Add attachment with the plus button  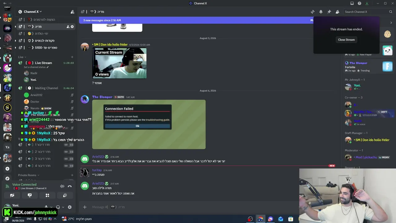coord(85,207)
